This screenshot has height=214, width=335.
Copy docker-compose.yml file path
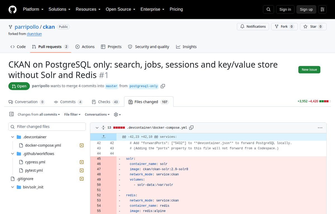coord(191,128)
